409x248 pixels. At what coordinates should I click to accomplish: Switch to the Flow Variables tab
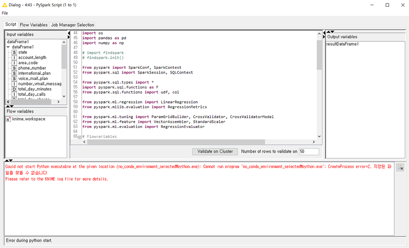point(34,24)
